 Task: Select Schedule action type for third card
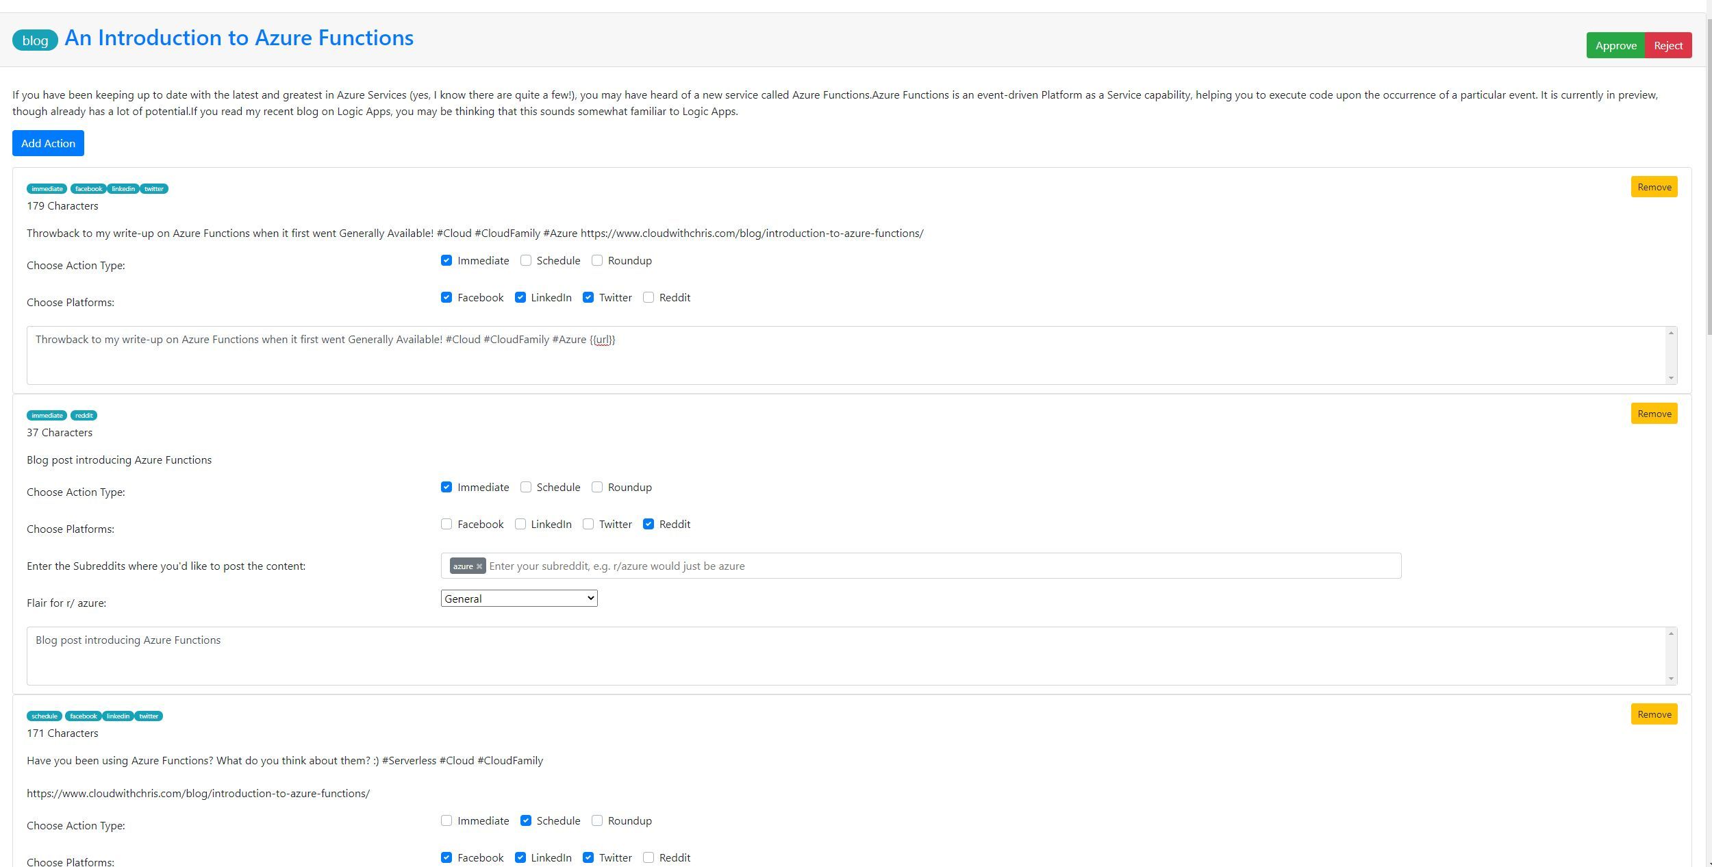pyautogui.click(x=525, y=820)
